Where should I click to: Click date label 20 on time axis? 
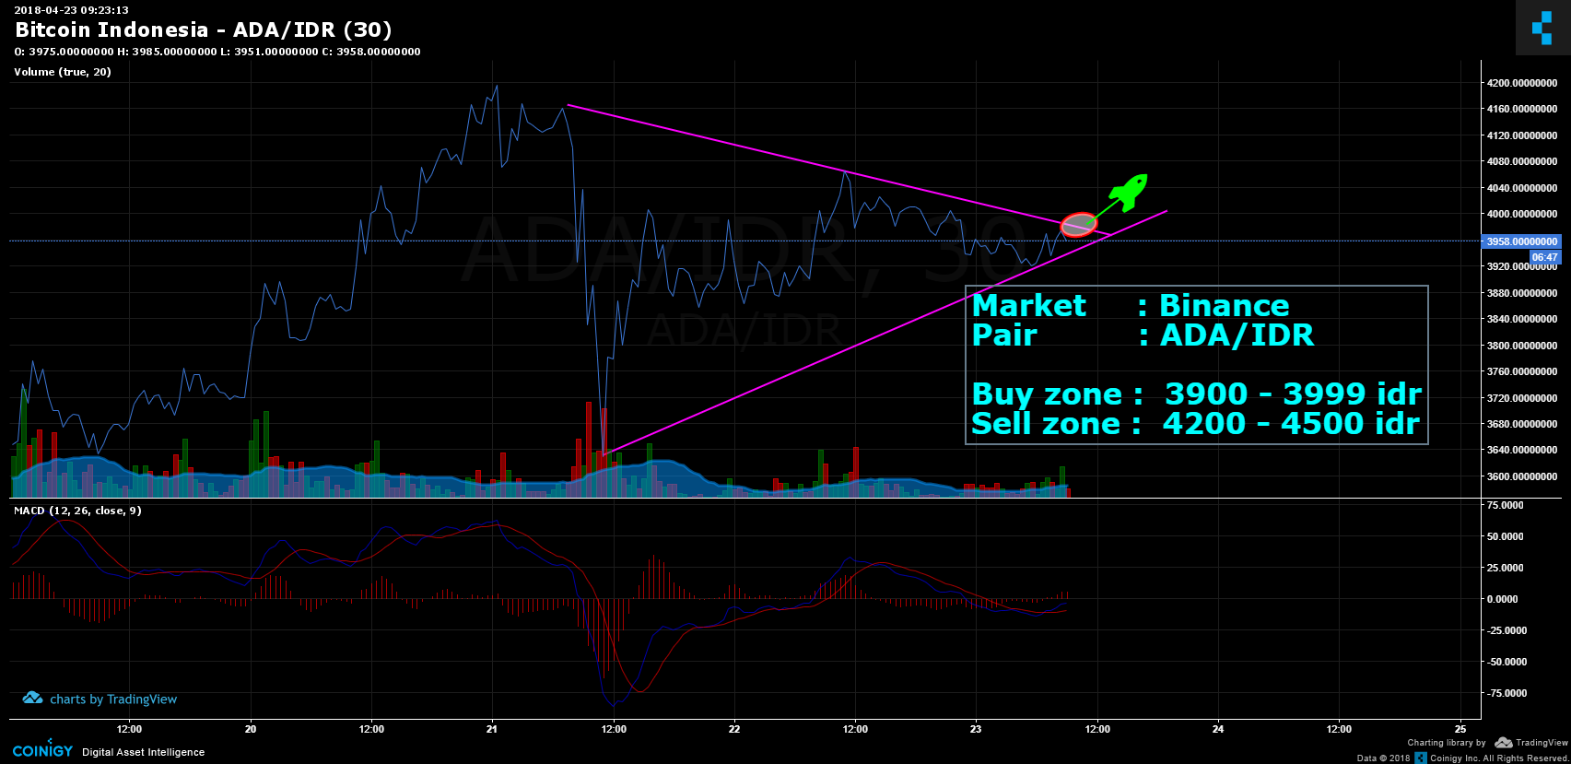point(251,729)
